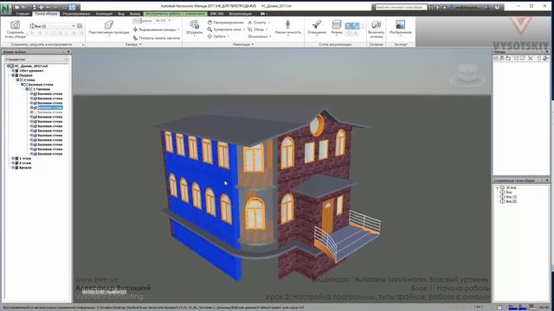Image resolution: width=554 pixels, height=311 pixels.
Task: Open the green element tools contextual tab
Action: click(x=175, y=14)
